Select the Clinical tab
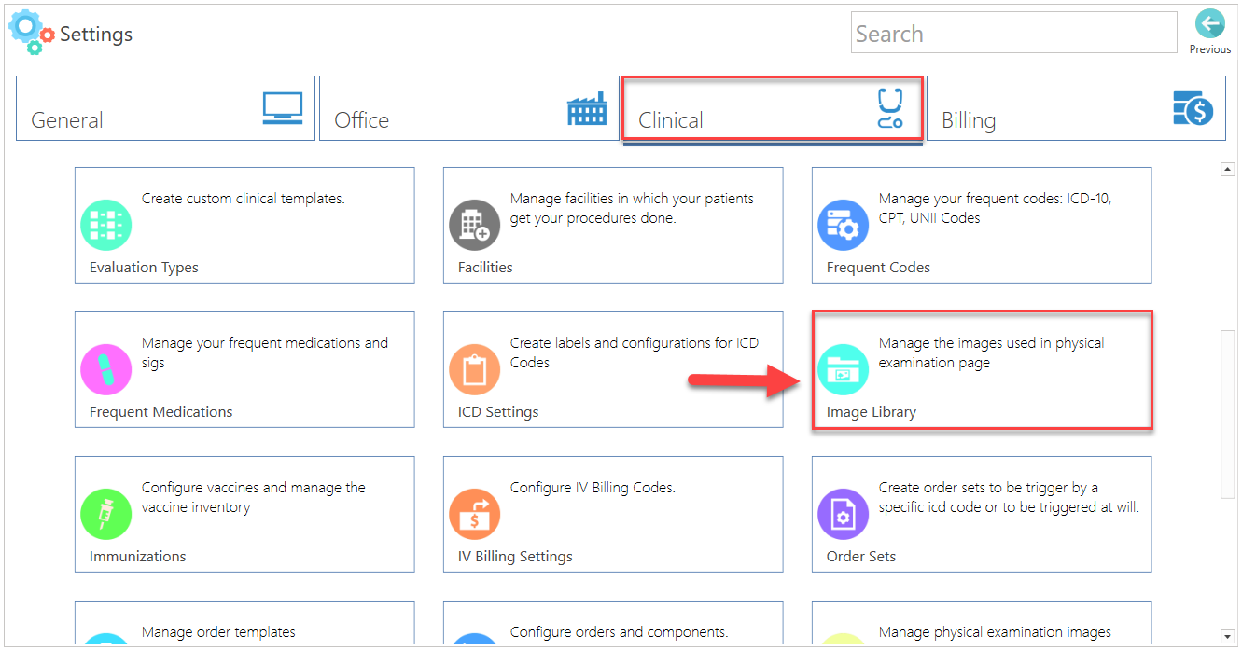Image resolution: width=1242 pixels, height=650 pixels. point(773,108)
